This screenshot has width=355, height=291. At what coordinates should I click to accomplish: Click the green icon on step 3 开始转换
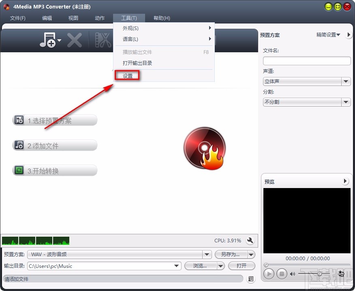pyautogui.click(x=19, y=170)
